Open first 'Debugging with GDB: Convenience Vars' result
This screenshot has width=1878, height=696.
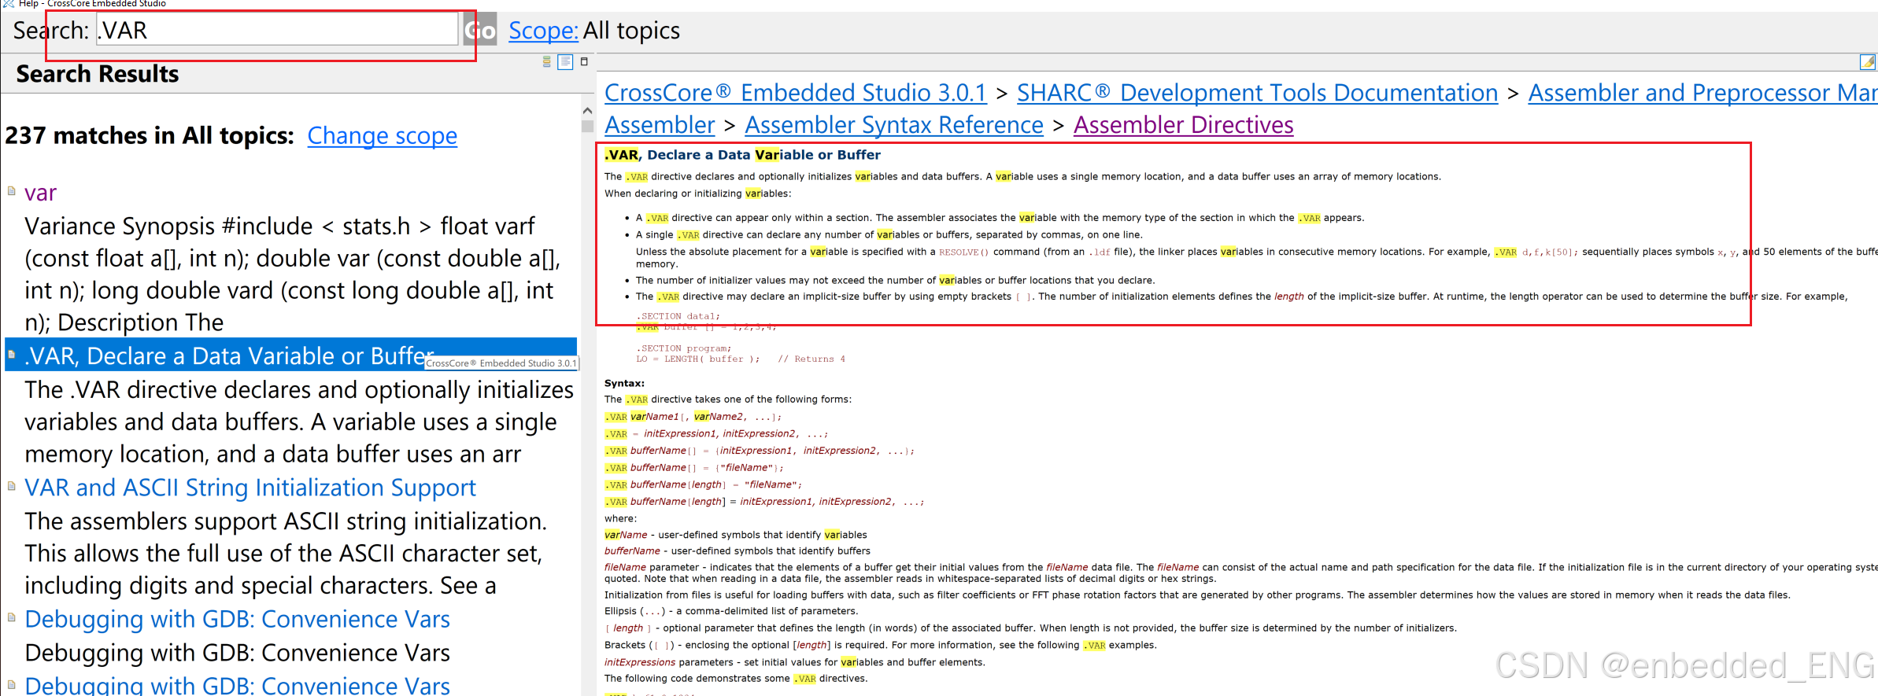click(x=238, y=620)
